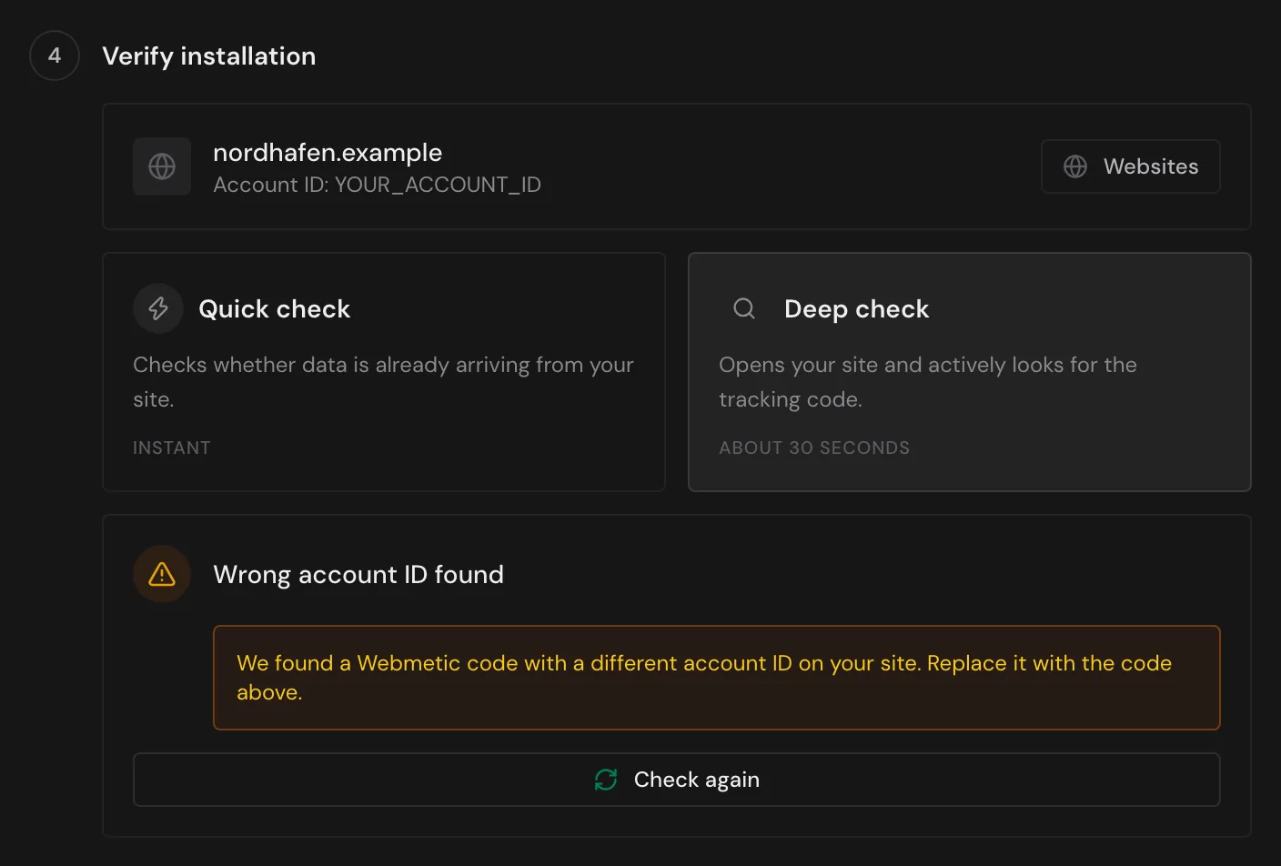Click the Verify installation heading
This screenshot has width=1281, height=866.
(209, 56)
